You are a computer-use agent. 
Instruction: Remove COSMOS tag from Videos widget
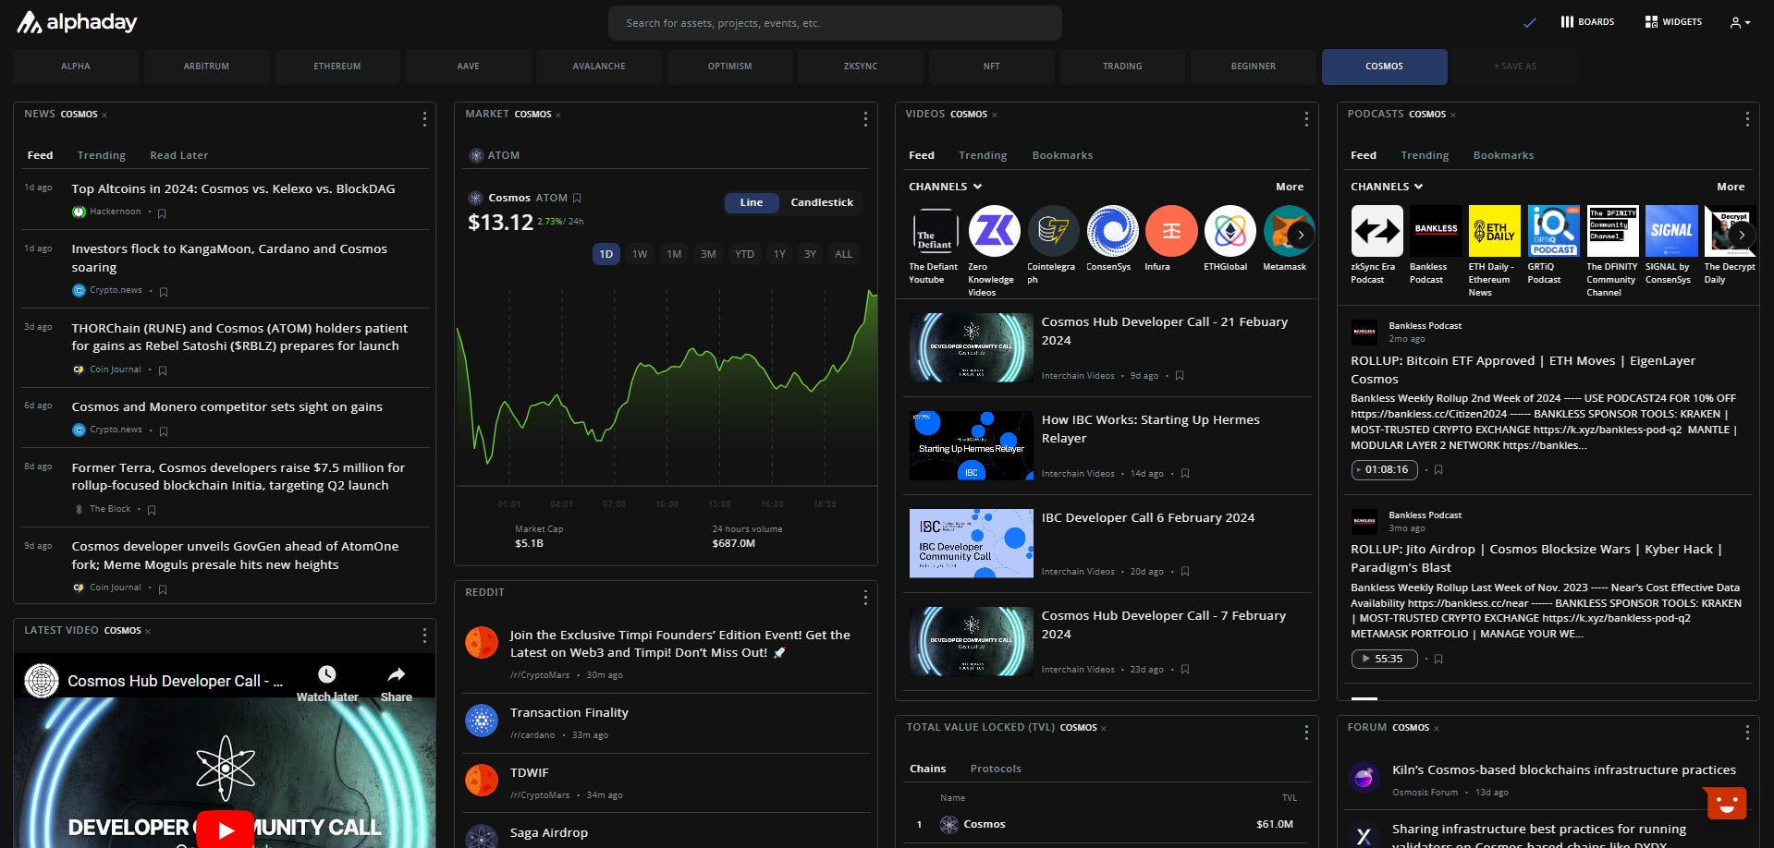(x=995, y=115)
